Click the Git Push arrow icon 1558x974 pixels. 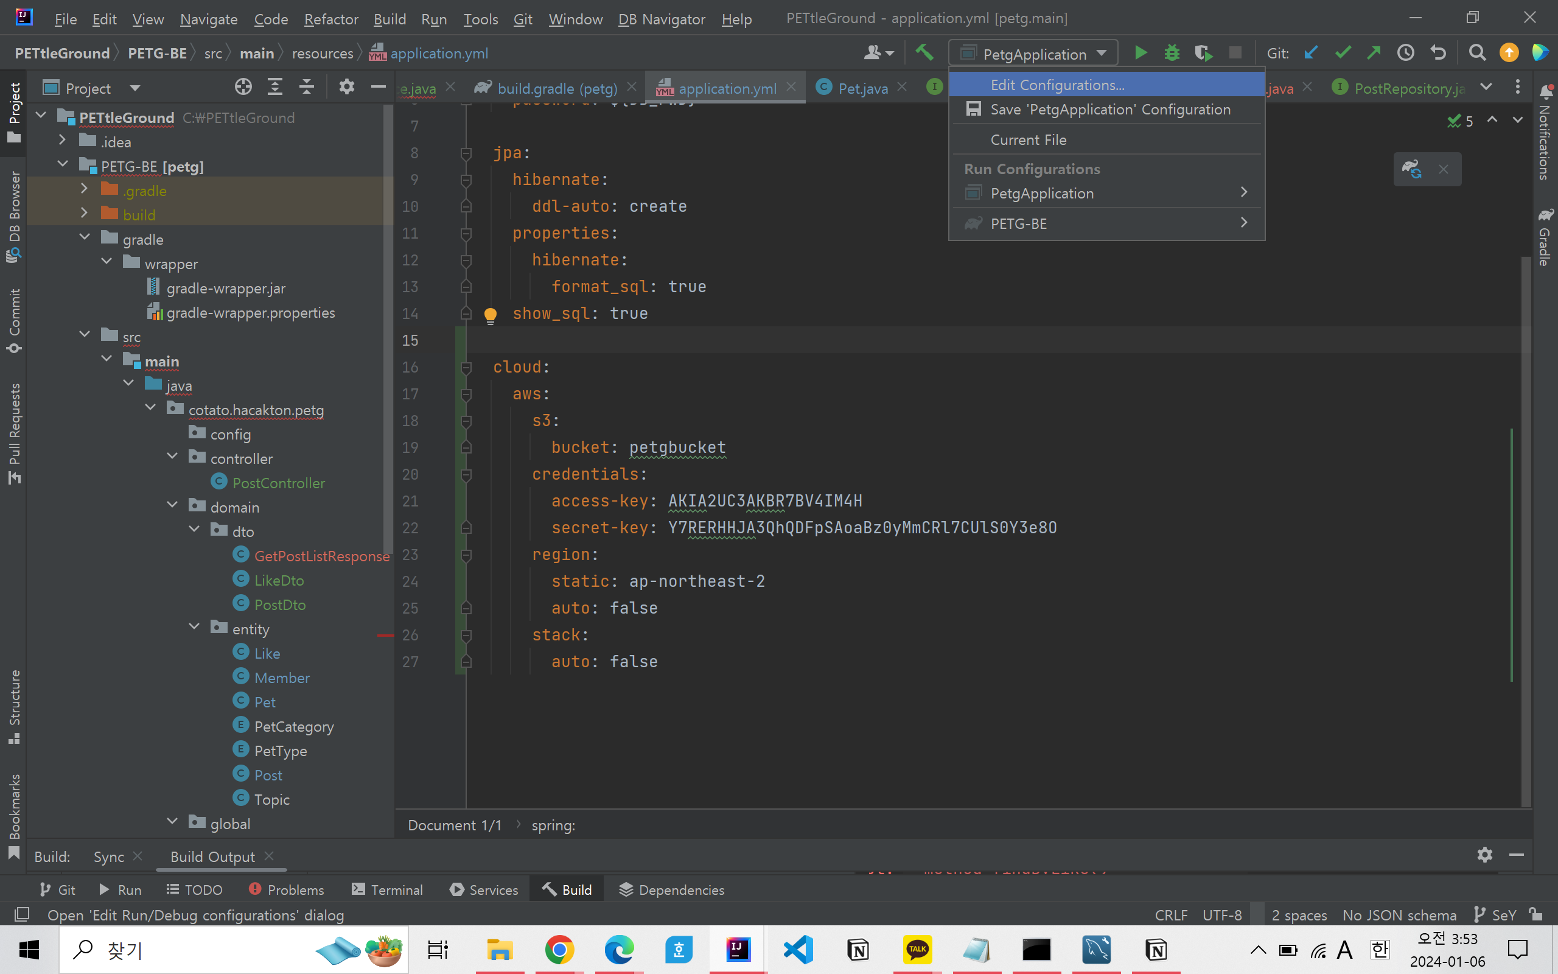tap(1373, 53)
